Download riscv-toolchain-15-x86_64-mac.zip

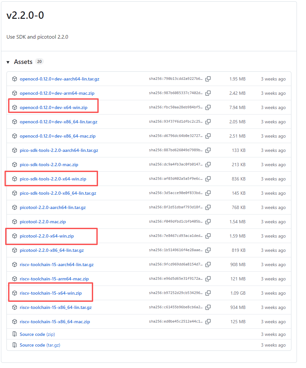click(x=55, y=322)
